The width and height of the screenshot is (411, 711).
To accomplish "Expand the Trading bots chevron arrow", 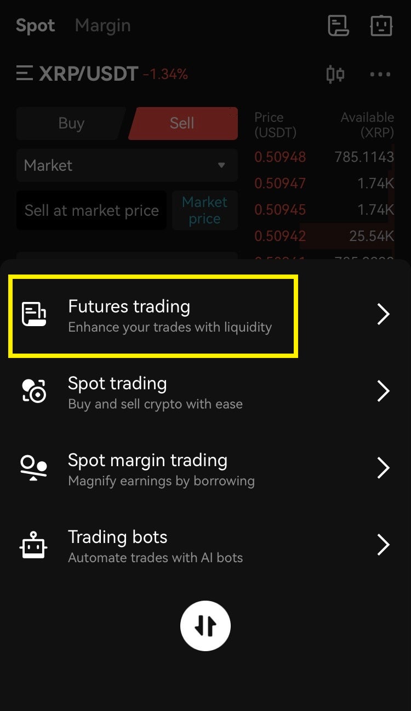I will 384,545.
